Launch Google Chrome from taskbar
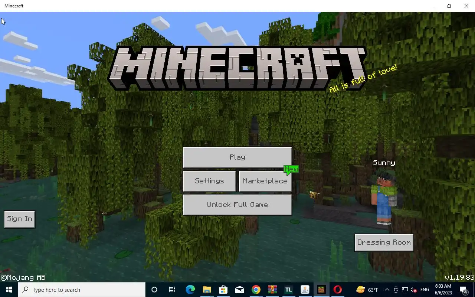 pyautogui.click(x=256, y=290)
